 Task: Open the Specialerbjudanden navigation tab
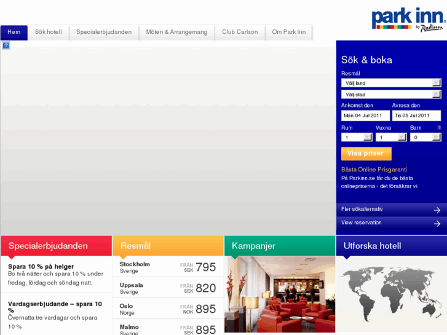[104, 32]
